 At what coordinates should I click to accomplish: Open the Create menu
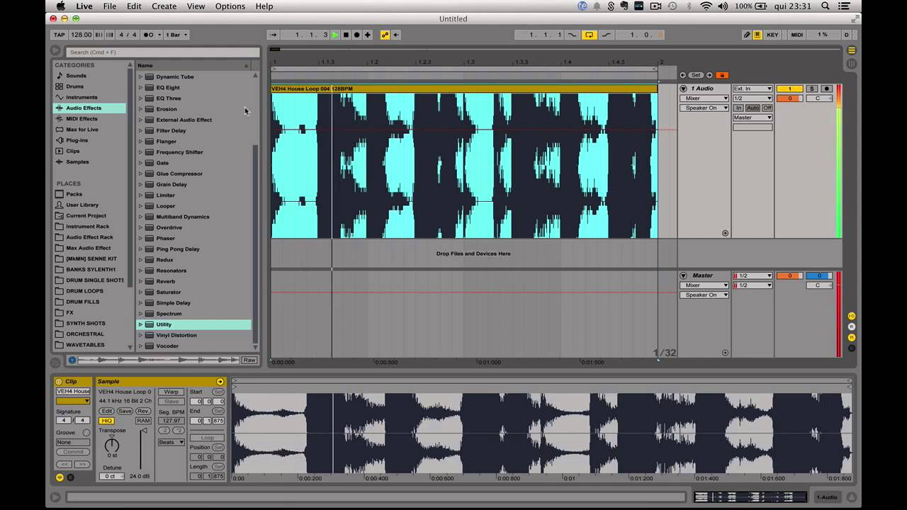click(164, 6)
